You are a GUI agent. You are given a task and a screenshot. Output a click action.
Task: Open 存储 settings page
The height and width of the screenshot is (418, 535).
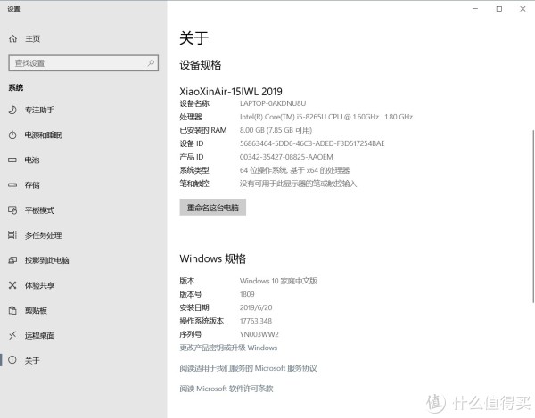tap(32, 185)
